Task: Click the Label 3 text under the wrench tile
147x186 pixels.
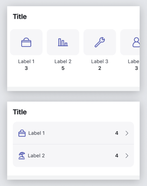Action: [100, 62]
